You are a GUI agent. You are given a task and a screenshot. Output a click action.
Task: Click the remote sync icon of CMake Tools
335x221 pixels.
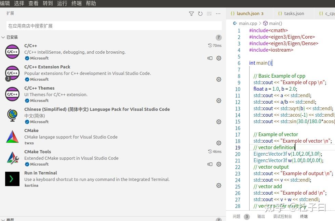210,164
